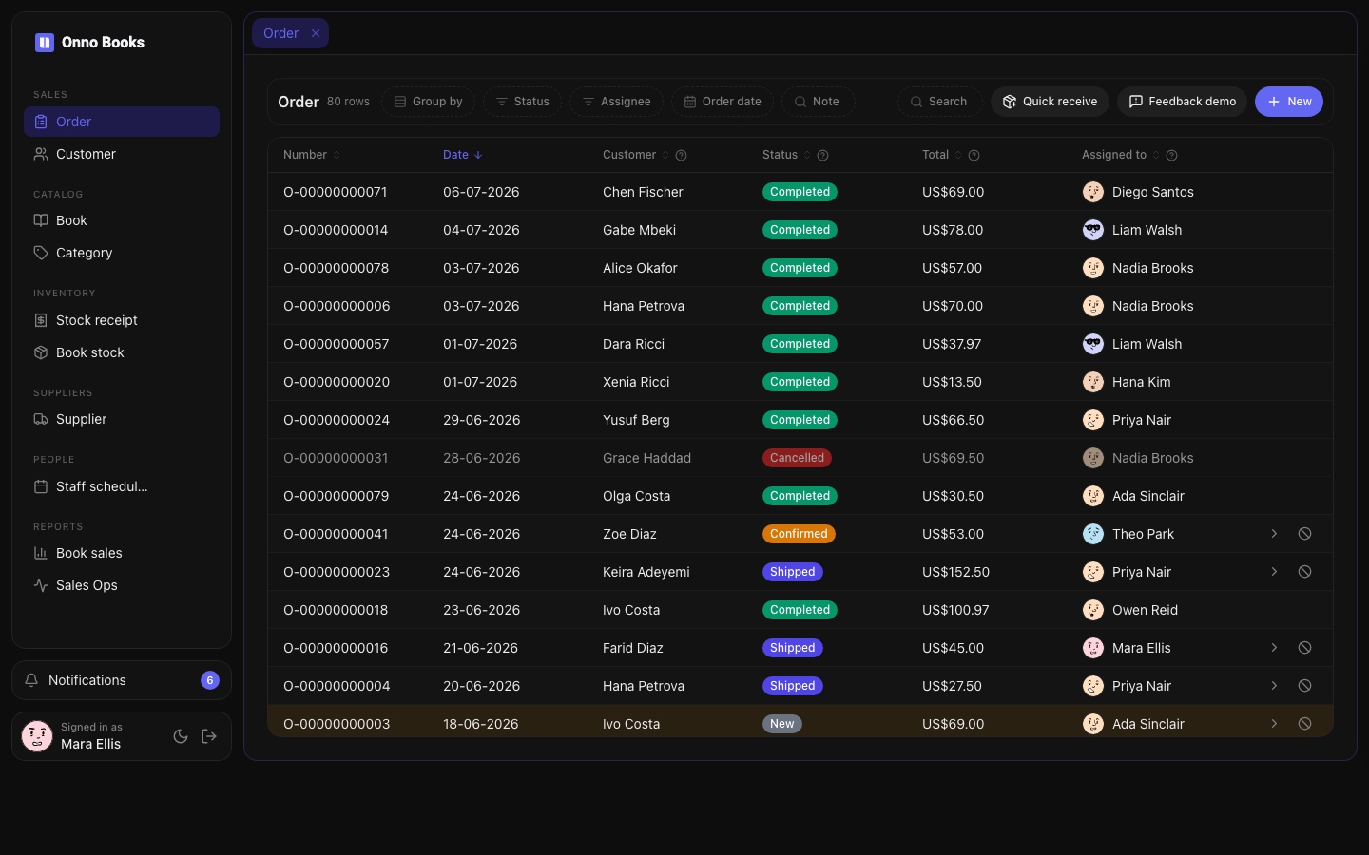Click the Status column help icon
The image size is (1369, 855).
point(823,156)
